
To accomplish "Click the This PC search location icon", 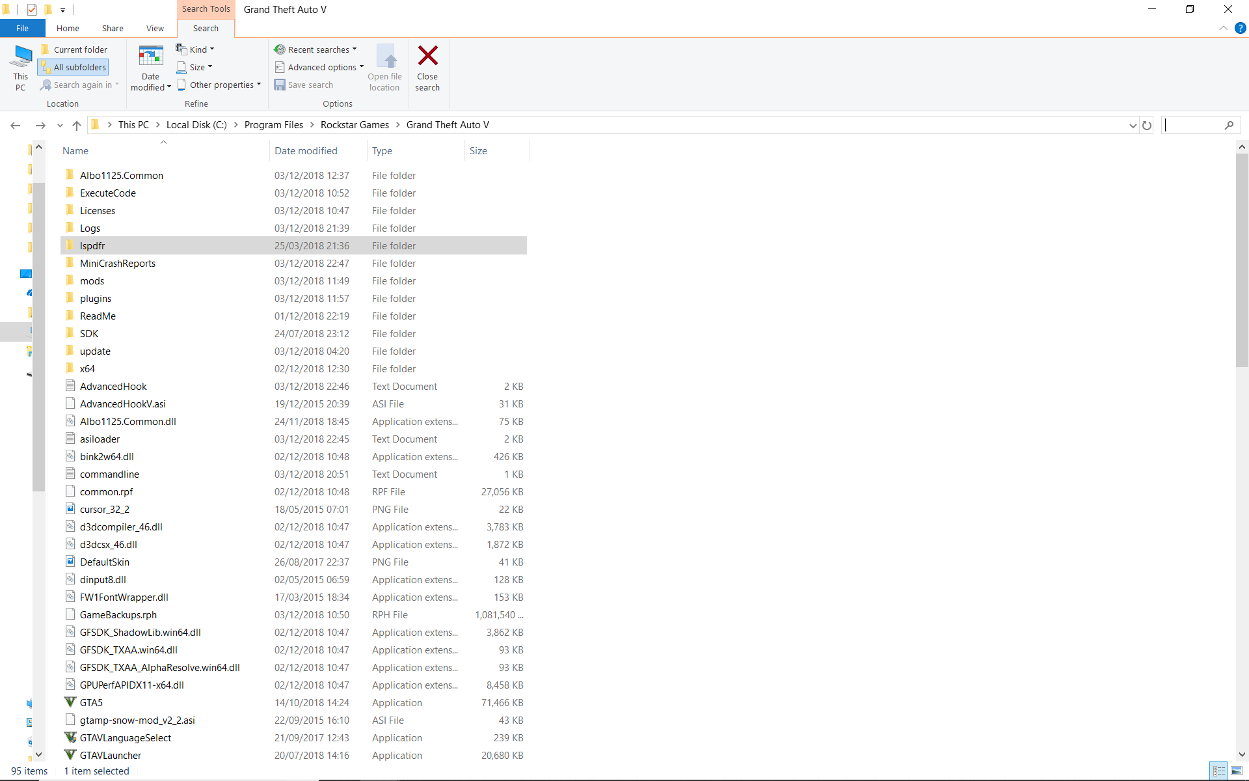I will pyautogui.click(x=20, y=57).
